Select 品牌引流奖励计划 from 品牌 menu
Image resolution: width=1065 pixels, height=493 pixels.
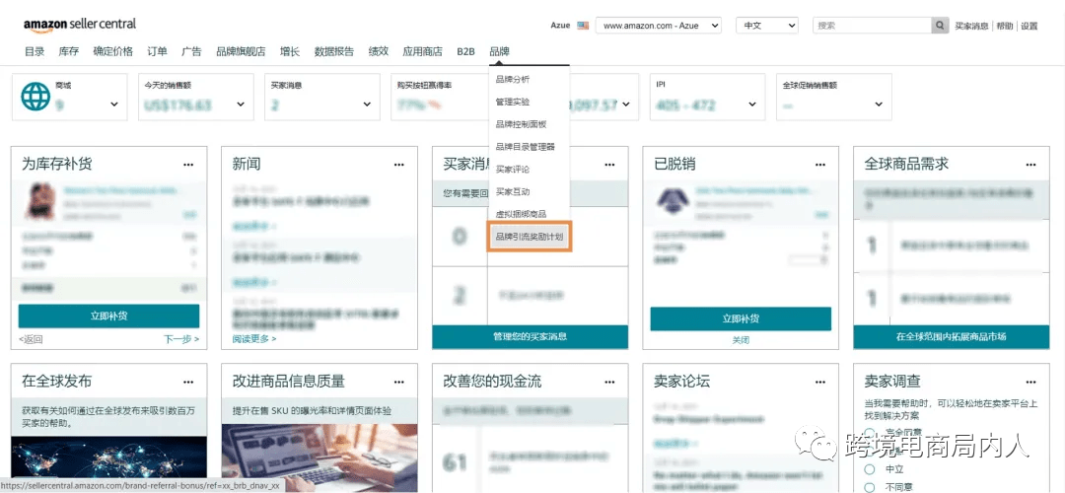click(530, 237)
